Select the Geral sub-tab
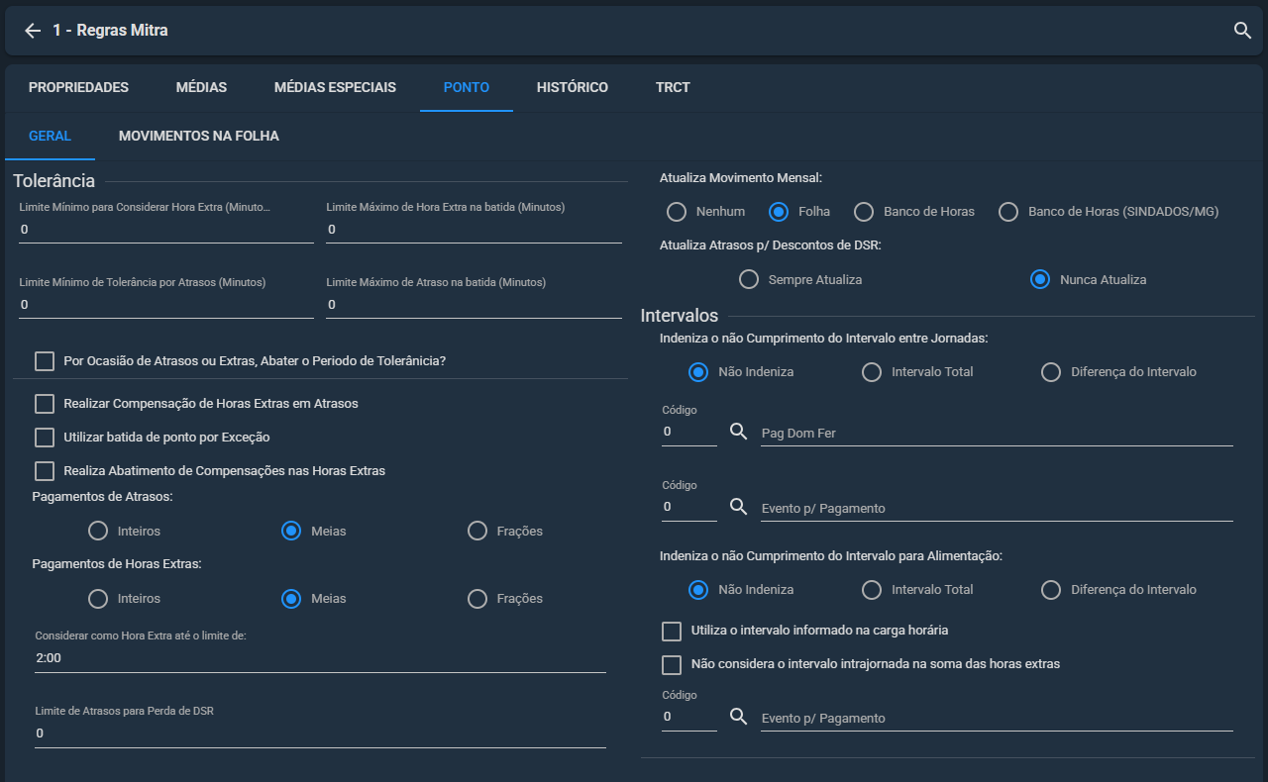Image resolution: width=1268 pixels, height=782 pixels. 50,136
